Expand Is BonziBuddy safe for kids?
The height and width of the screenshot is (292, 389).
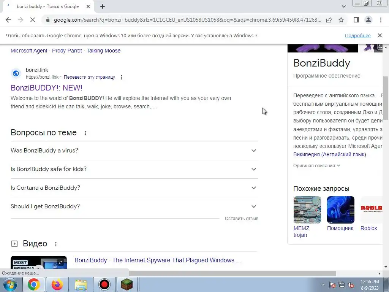(134, 169)
